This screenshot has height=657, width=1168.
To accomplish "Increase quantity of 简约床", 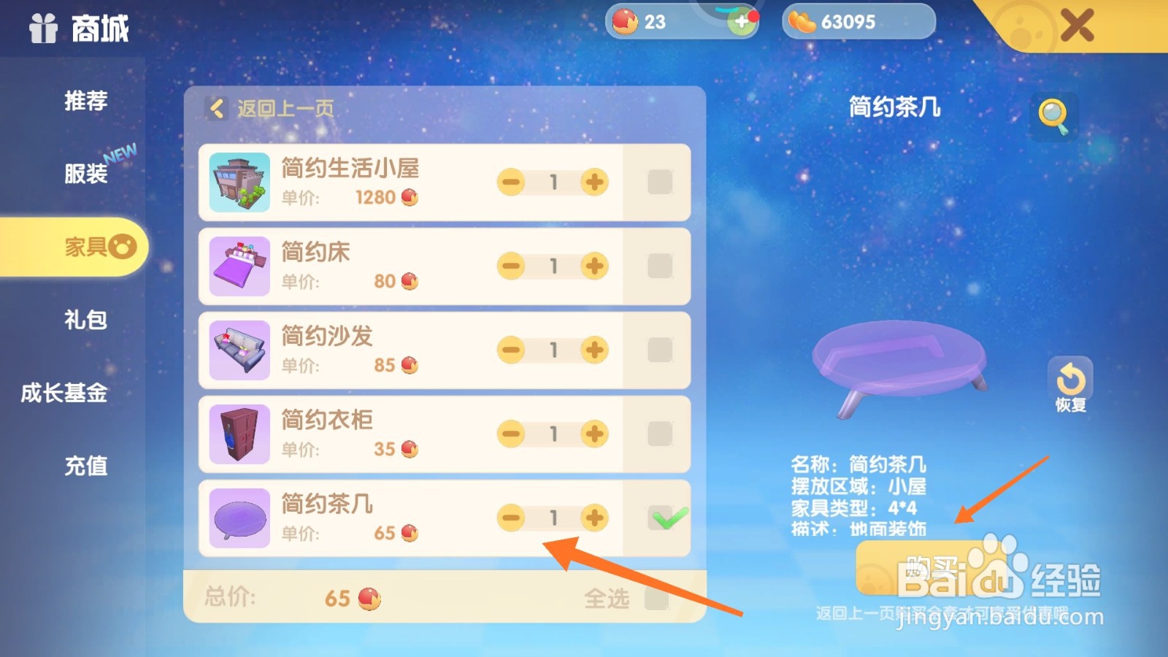I will tap(594, 266).
